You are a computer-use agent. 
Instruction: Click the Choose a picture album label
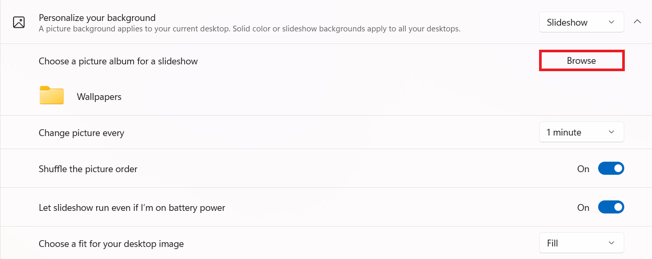pyautogui.click(x=118, y=61)
